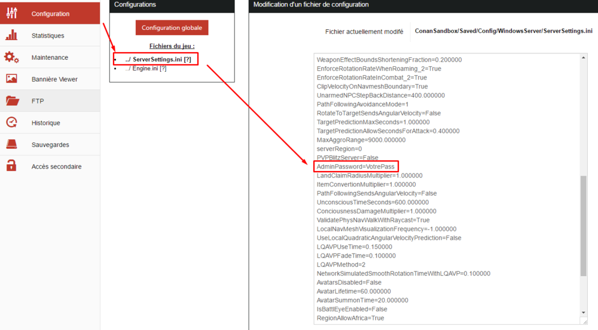Select the Sauvegardes menu entry
The width and height of the screenshot is (598, 330).
[x=50, y=145]
